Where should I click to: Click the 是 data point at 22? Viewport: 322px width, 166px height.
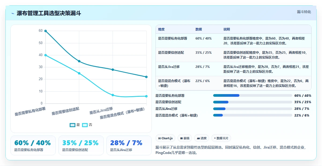tap(146, 77)
